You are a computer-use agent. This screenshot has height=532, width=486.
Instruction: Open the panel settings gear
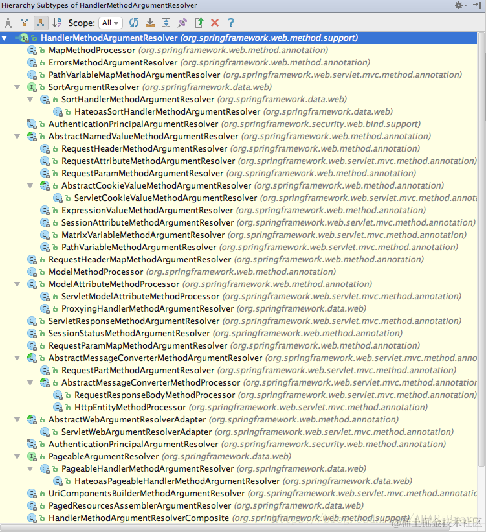(x=460, y=5)
